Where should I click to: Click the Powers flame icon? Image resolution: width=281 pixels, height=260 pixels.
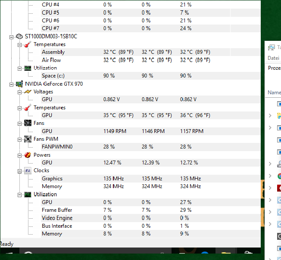pyautogui.click(x=28, y=155)
